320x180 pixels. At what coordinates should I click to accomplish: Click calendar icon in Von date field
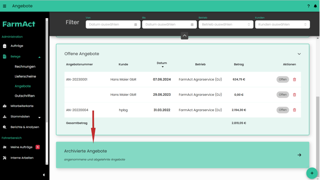(x=135, y=25)
